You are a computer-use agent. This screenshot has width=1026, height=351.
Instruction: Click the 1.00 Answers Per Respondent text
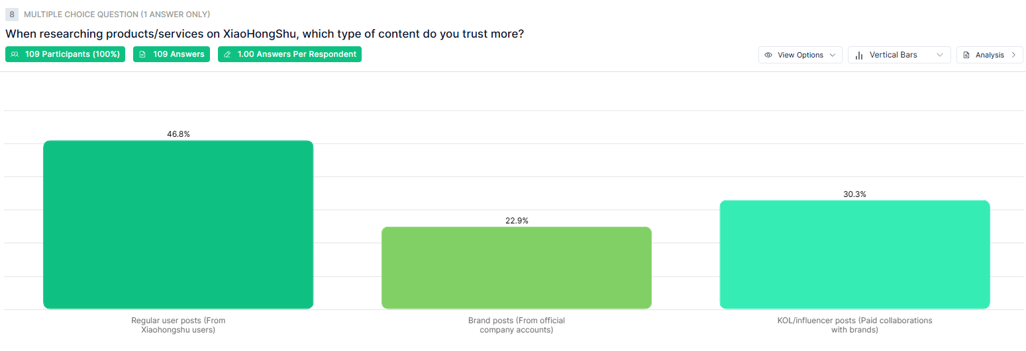(x=297, y=54)
